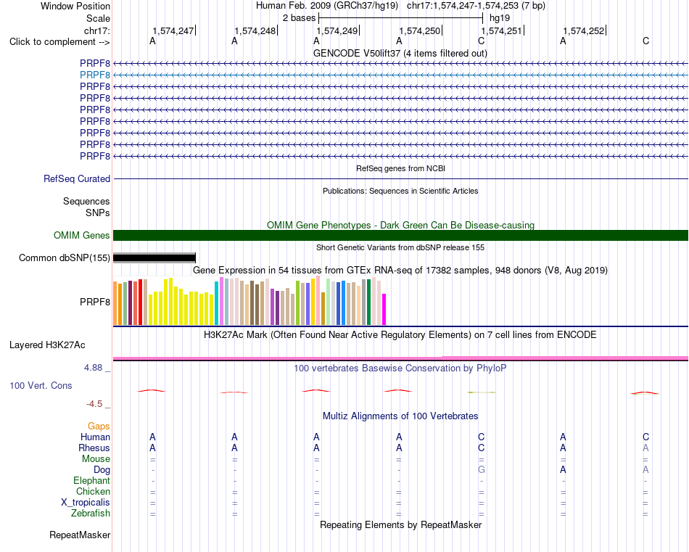Click the magenta bar in the GTEx chart
689x552 pixels.
point(384,310)
